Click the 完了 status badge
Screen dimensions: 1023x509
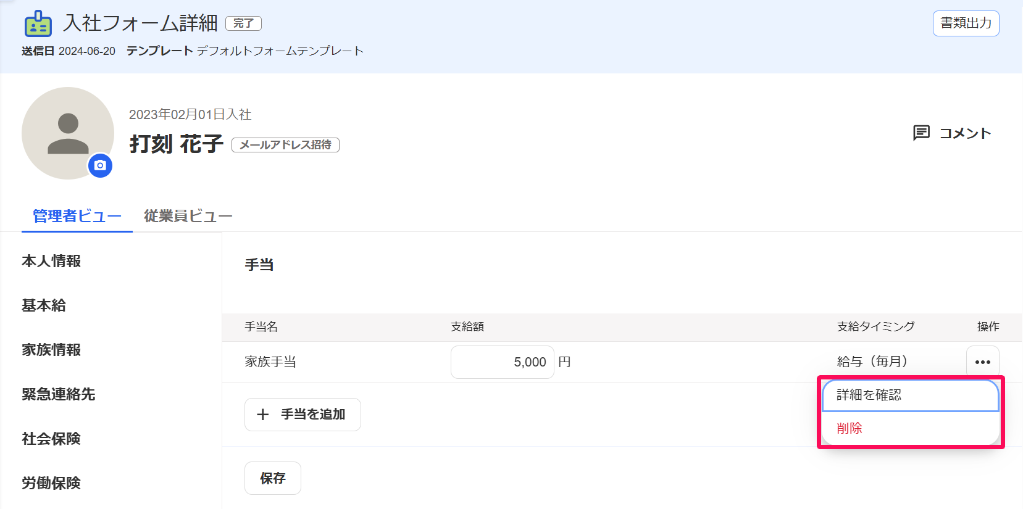(x=243, y=23)
